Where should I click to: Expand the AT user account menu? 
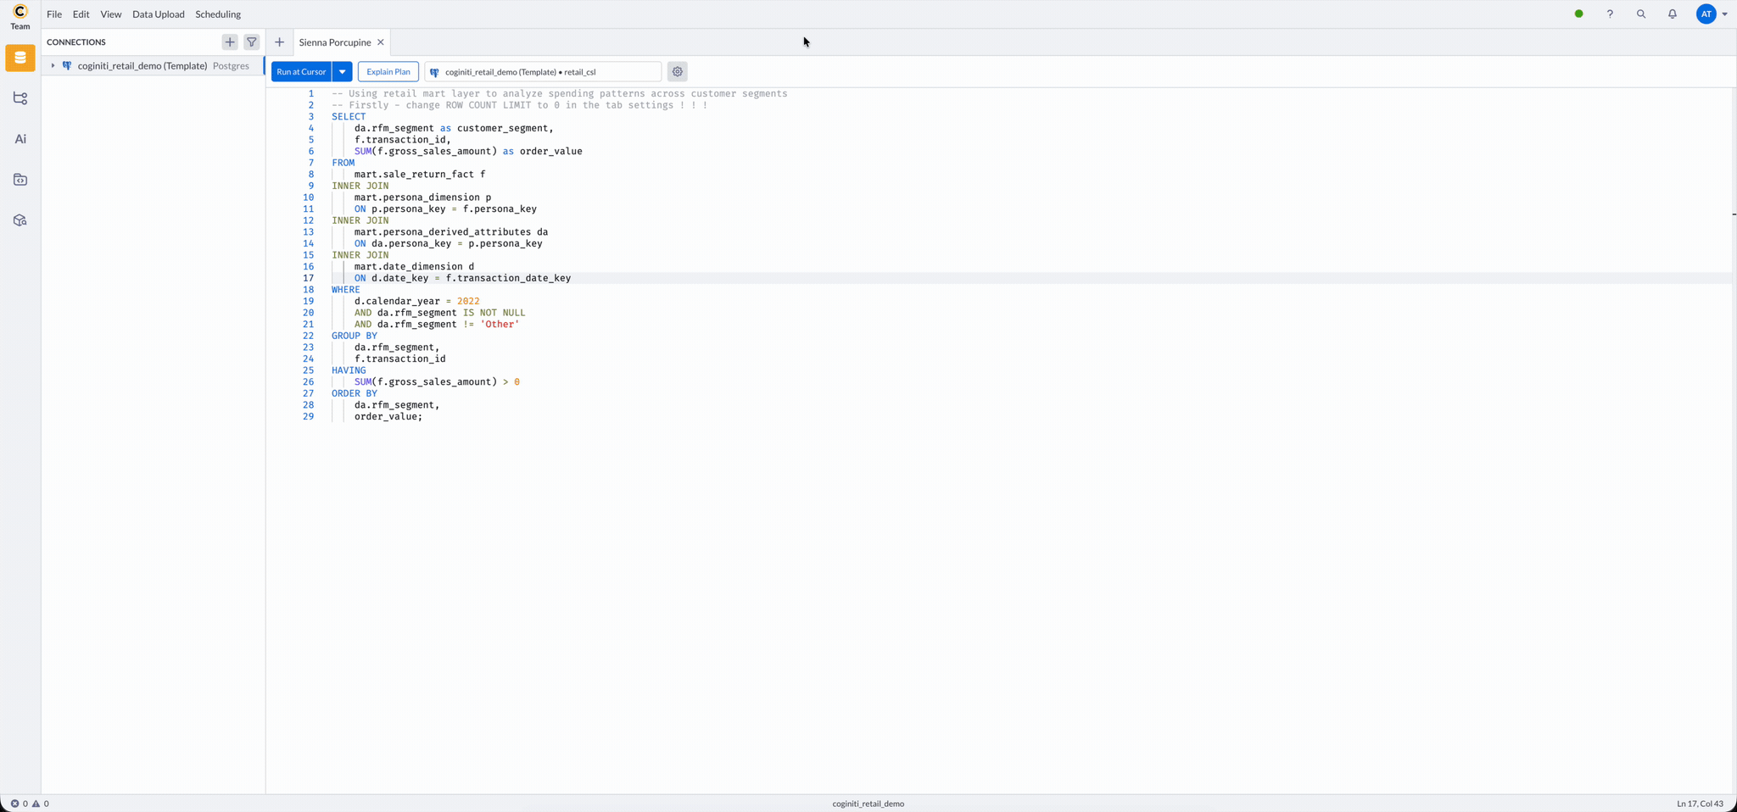[x=1724, y=14]
